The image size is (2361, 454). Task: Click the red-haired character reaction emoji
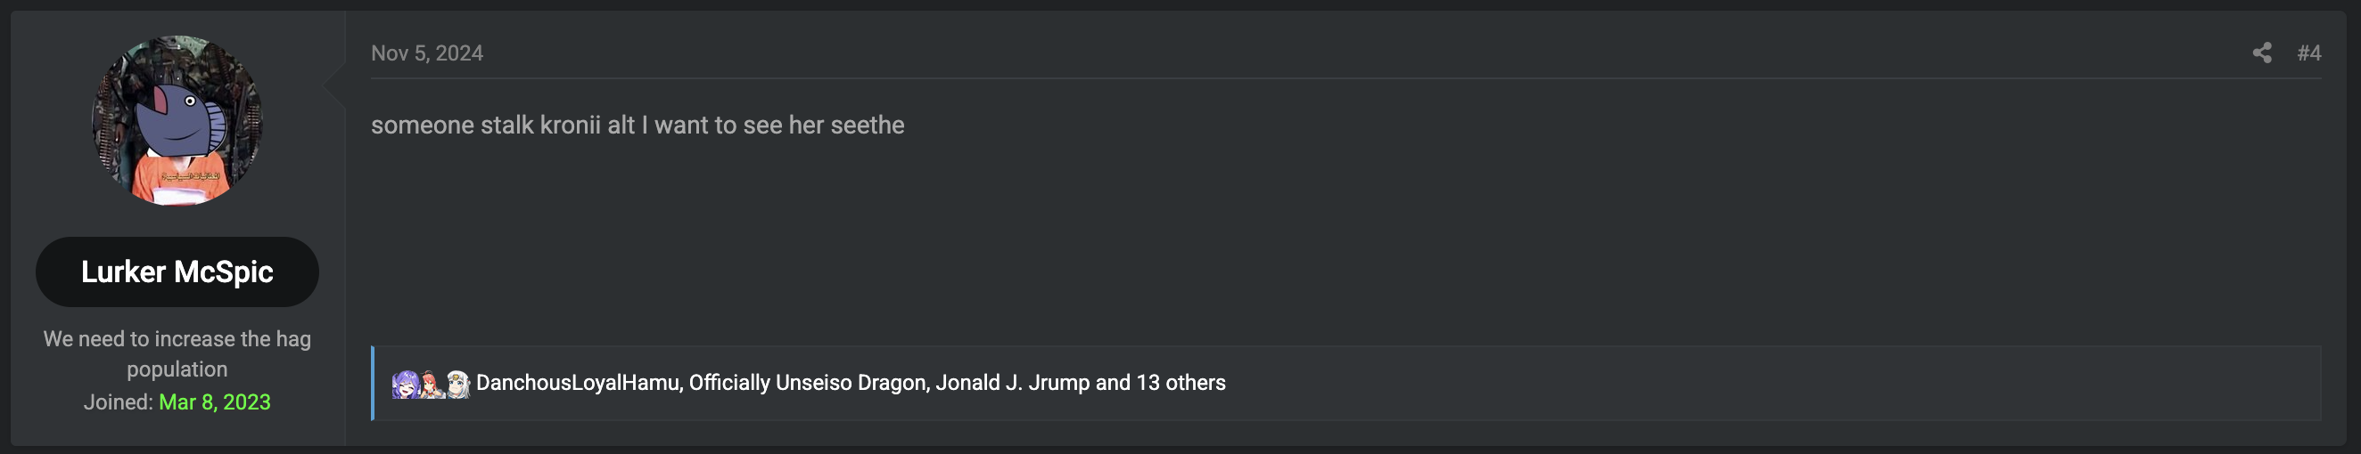[431, 384]
